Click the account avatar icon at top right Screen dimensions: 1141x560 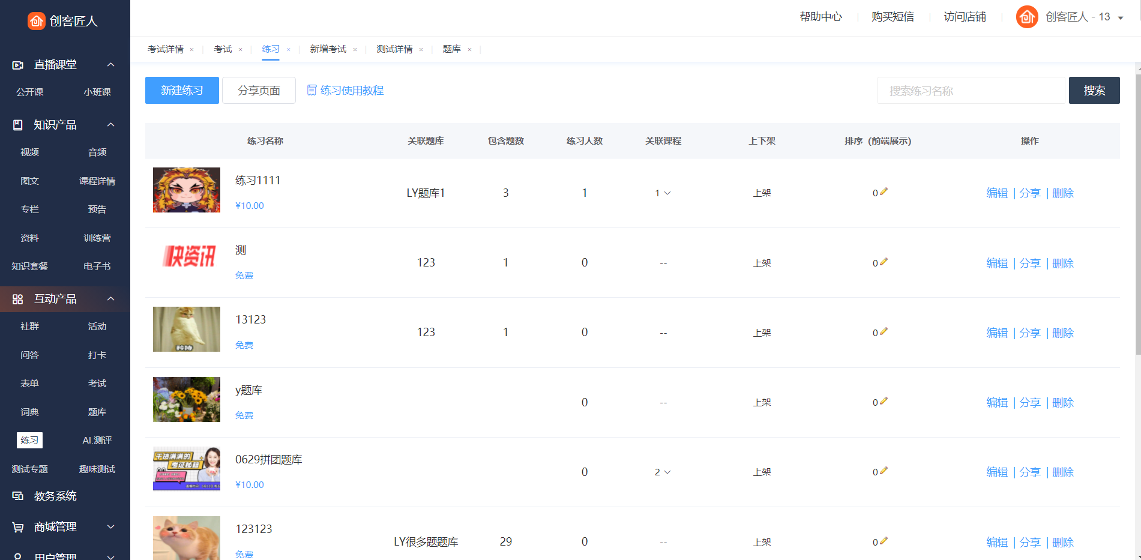click(1027, 17)
